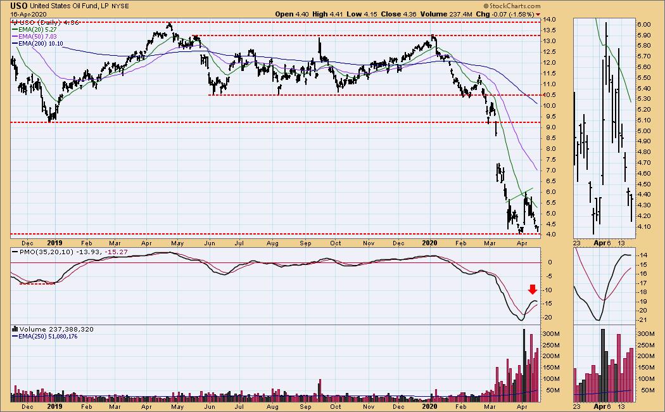Select the Low 4.15 value

pos(362,14)
